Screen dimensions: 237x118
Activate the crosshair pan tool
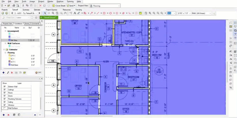click(49, 13)
